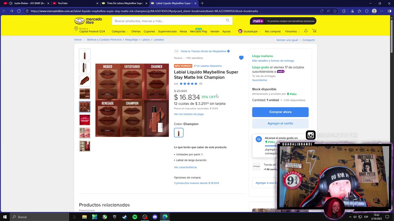Viewport: 394px width, 221px height.
Task: Click the Mercado Libre logo
Action: click(x=88, y=21)
